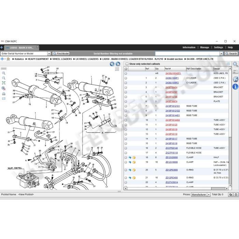This screenshot has height=239, width=239.
Task: Open part link 2438U1008F1
Action: point(172,78)
